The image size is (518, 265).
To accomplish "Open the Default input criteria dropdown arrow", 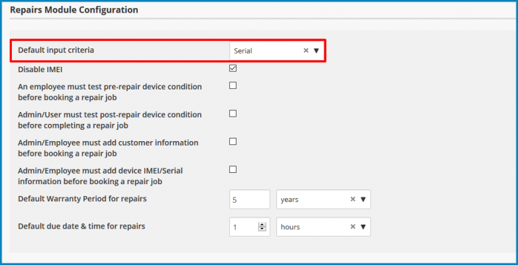I will click(316, 50).
